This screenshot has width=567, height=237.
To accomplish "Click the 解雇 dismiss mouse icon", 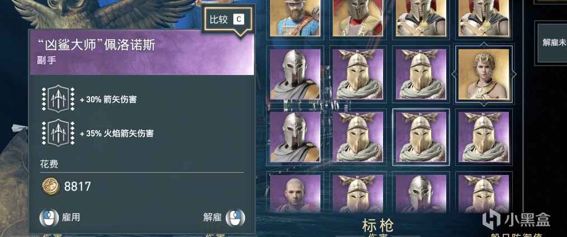I will pos(235,218).
